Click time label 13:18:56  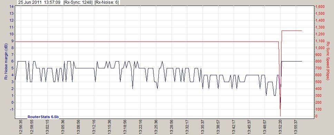click(x=125, y=127)
